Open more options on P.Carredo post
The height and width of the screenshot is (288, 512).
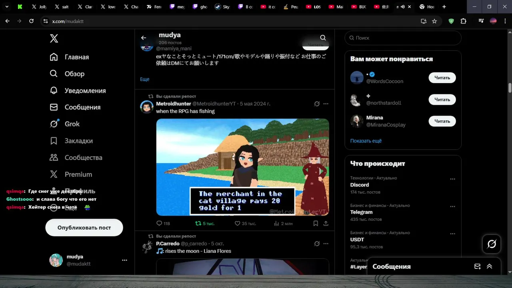[x=326, y=244]
